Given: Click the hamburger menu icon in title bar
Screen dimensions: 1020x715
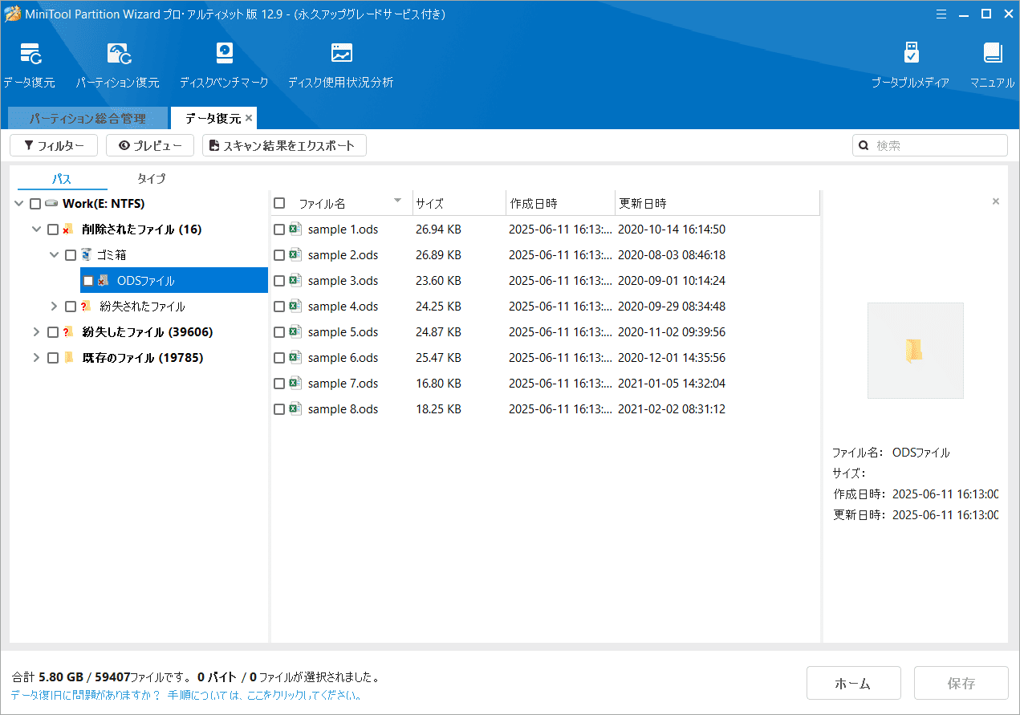Looking at the screenshot, I should (941, 14).
